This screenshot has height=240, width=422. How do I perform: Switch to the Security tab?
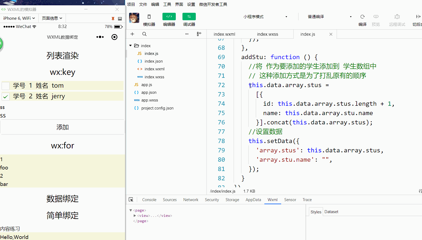tap(212, 200)
